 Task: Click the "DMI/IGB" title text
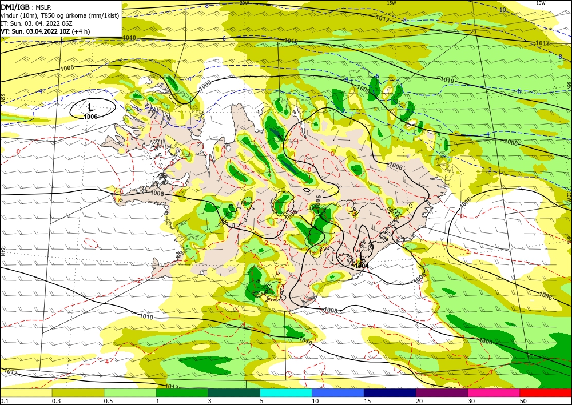click(x=15, y=7)
